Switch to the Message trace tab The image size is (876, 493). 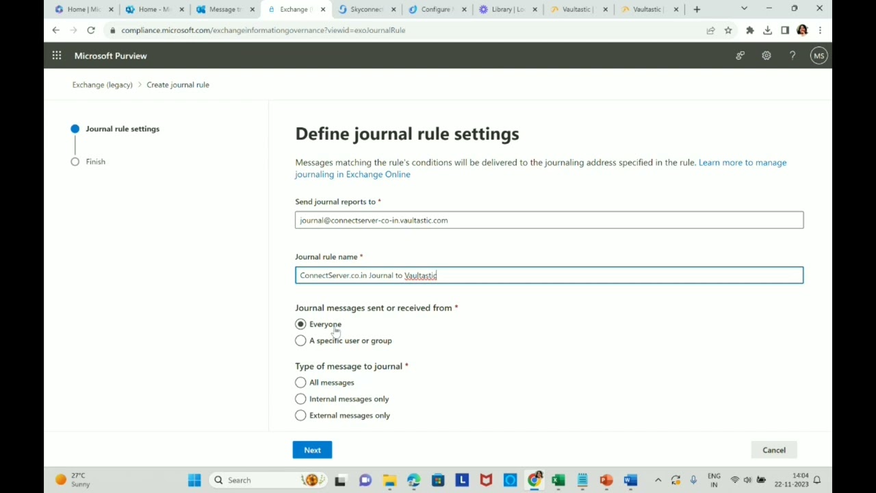pos(224,10)
